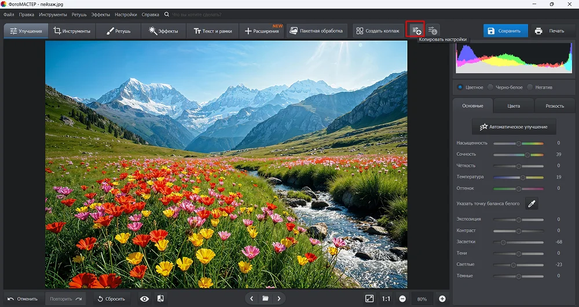Adjust the Температура slider
The width and height of the screenshot is (579, 307).
[518, 177]
